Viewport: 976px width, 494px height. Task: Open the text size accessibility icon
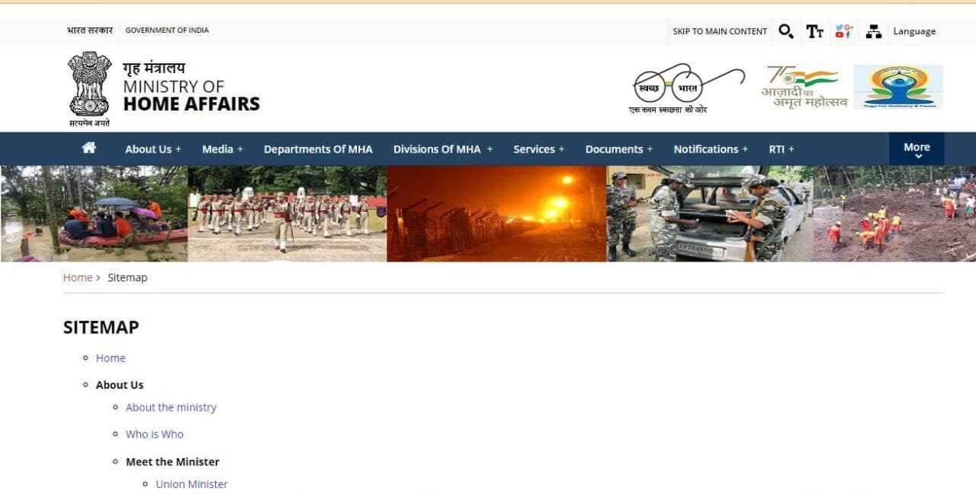pos(814,31)
